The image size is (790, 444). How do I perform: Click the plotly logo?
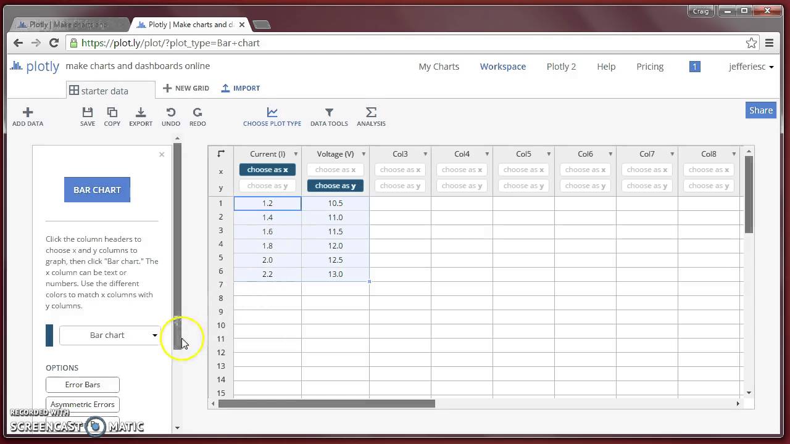pos(35,66)
